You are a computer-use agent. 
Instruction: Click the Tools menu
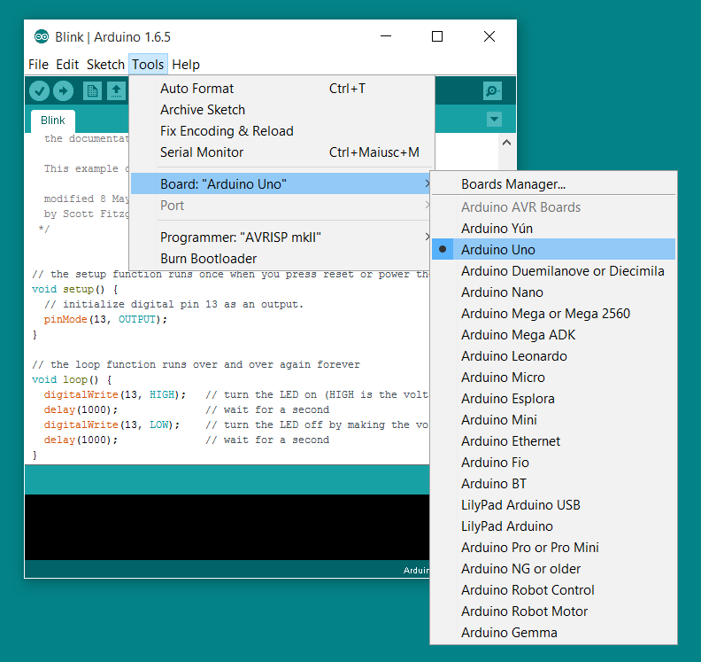pos(148,65)
